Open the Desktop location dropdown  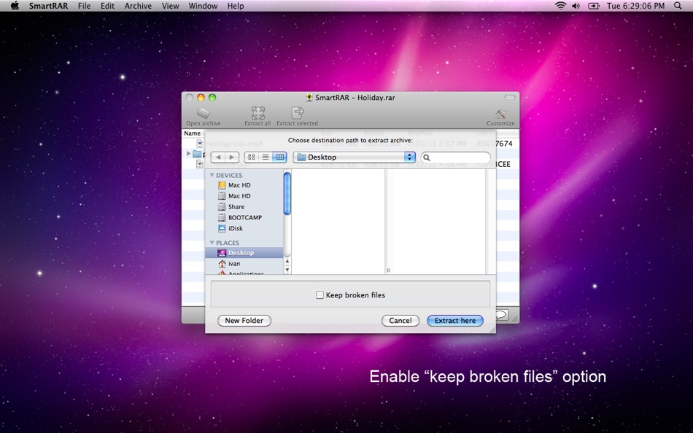[x=354, y=157]
